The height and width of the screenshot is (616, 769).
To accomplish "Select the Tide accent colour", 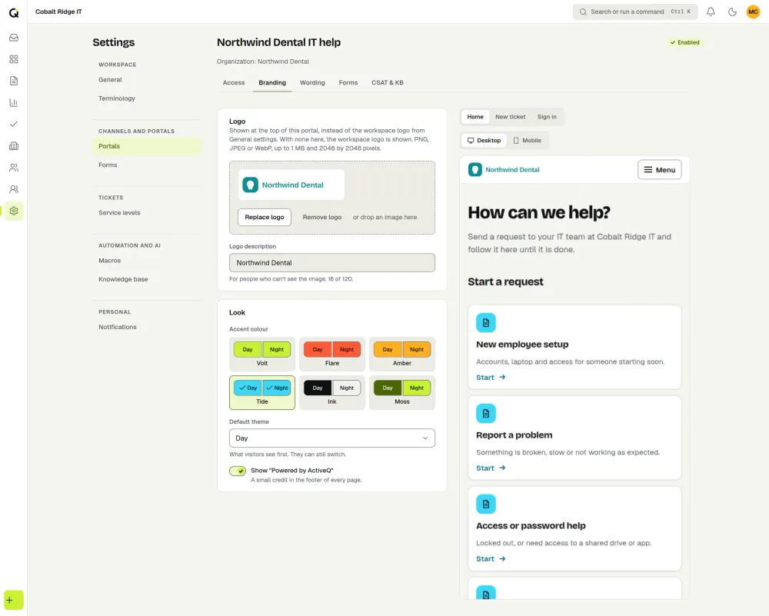I will point(262,392).
